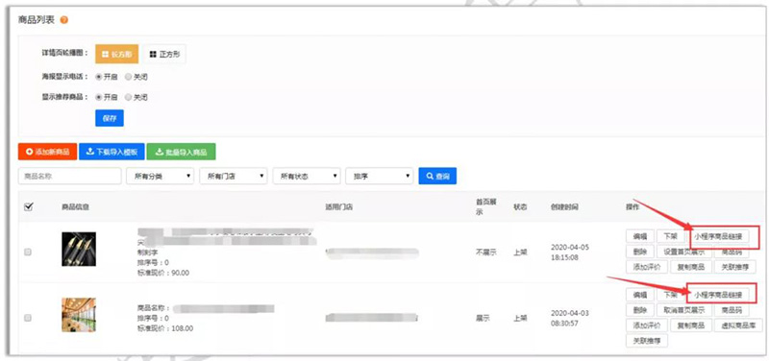Image resolution: width=769 pixels, height=361 pixels.
Task: Select 正方形 carousel image shape
Action: (164, 55)
